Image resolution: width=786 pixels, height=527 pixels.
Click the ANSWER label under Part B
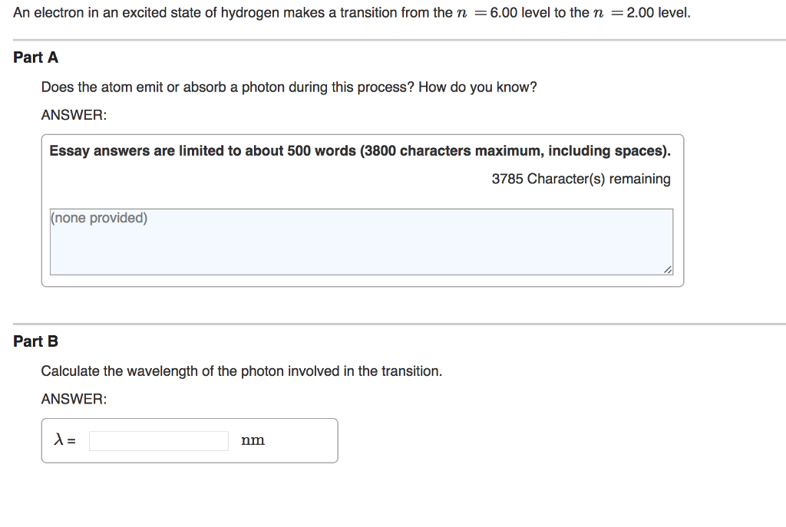[x=74, y=399]
